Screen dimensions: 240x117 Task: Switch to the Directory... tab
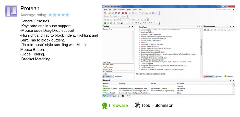point(229,76)
